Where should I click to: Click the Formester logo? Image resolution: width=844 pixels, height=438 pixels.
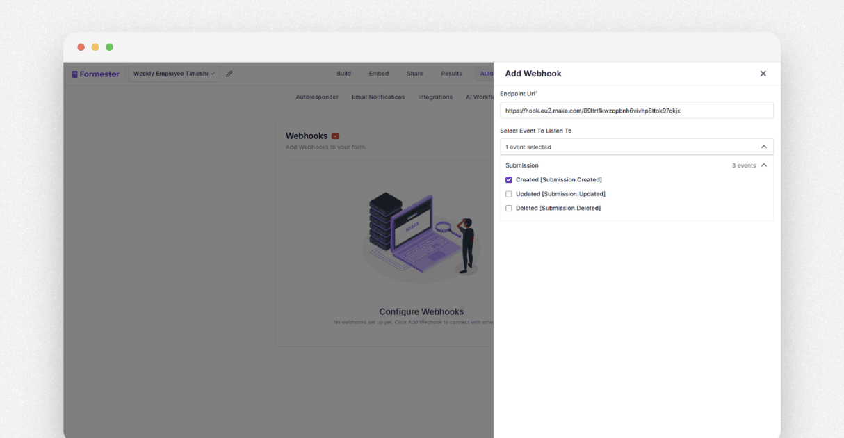pyautogui.click(x=95, y=74)
